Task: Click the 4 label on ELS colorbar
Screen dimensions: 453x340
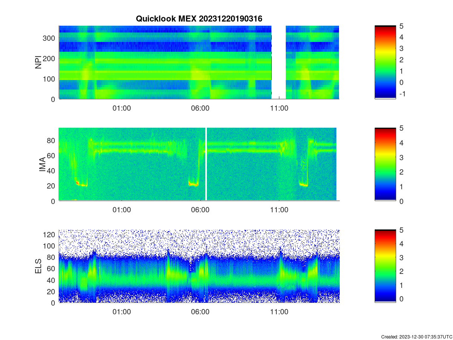Action: pos(402,244)
